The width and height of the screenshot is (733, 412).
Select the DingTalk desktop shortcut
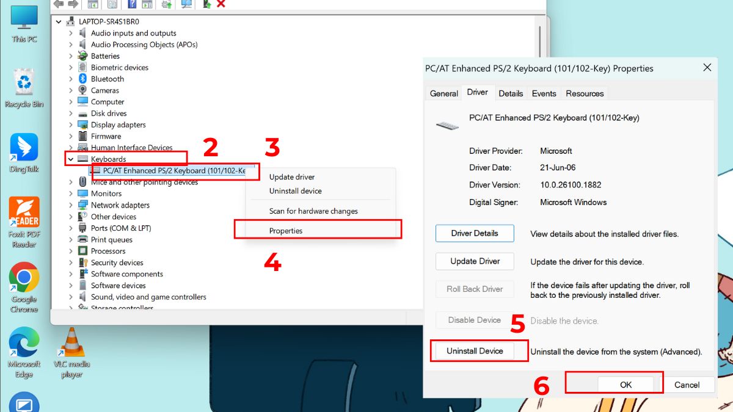coord(24,153)
